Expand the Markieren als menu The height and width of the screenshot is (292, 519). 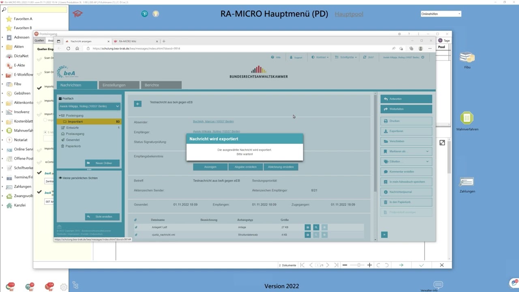point(406,151)
